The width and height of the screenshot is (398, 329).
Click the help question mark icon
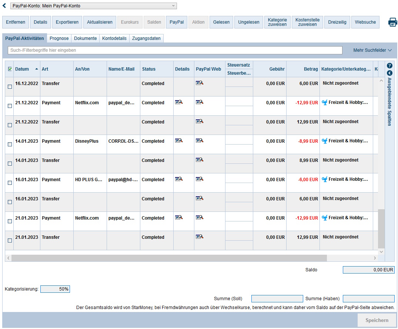(389, 65)
